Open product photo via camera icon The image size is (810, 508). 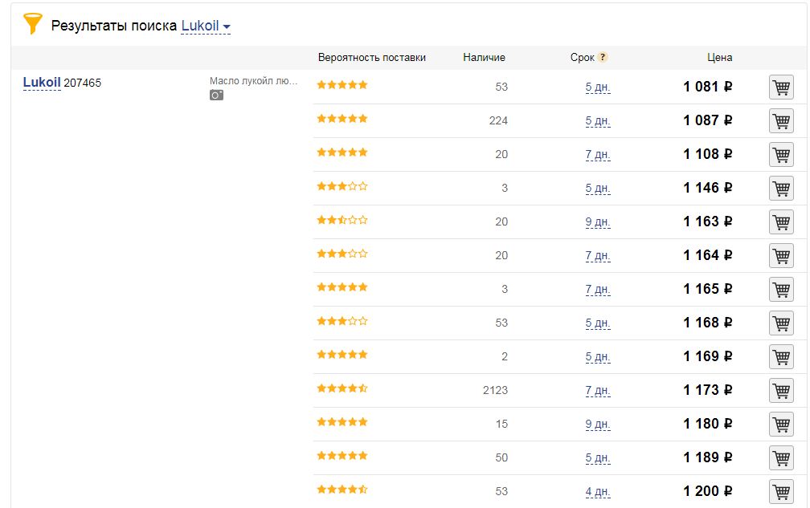click(x=216, y=95)
